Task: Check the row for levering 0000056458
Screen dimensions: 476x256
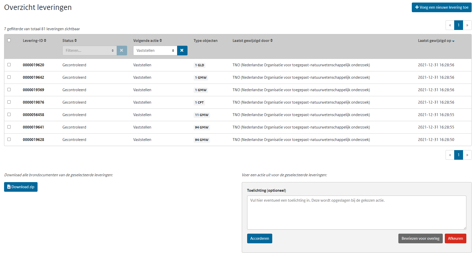Action: 9,115
